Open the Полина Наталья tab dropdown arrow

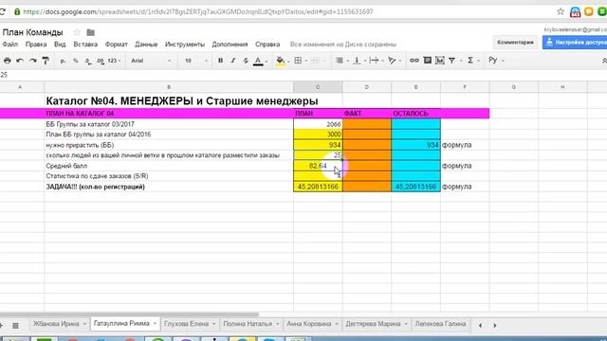pyautogui.click(x=277, y=324)
